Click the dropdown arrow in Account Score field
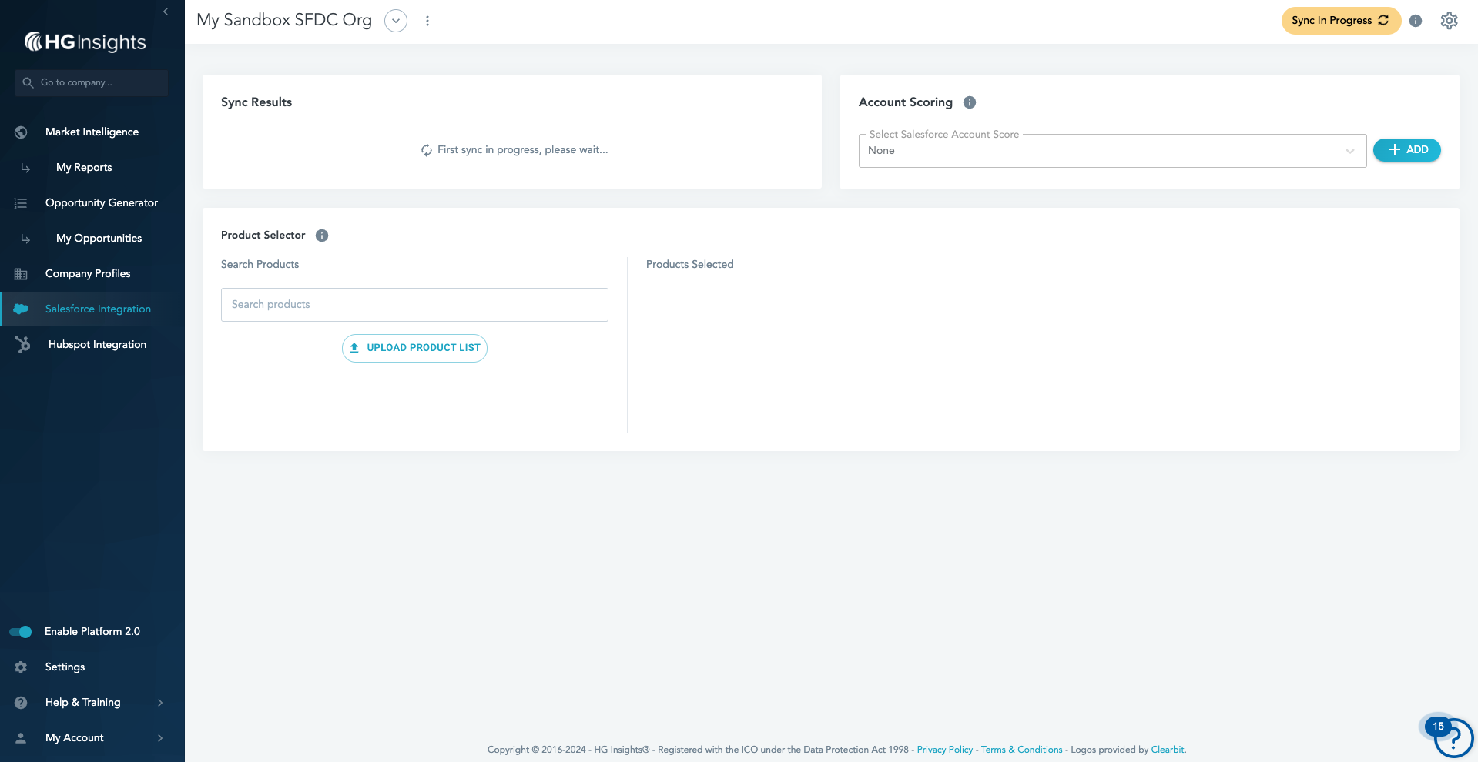Screen dimensions: 1478x762 1350,151
